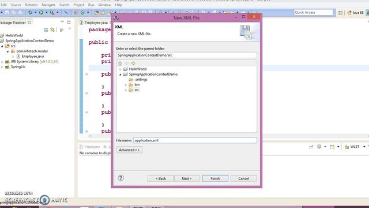
Task: Select SpringLib in Package Explorer
Action: pos(18,67)
